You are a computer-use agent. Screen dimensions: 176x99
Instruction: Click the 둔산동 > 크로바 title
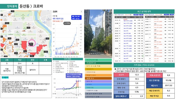coord(31,6)
